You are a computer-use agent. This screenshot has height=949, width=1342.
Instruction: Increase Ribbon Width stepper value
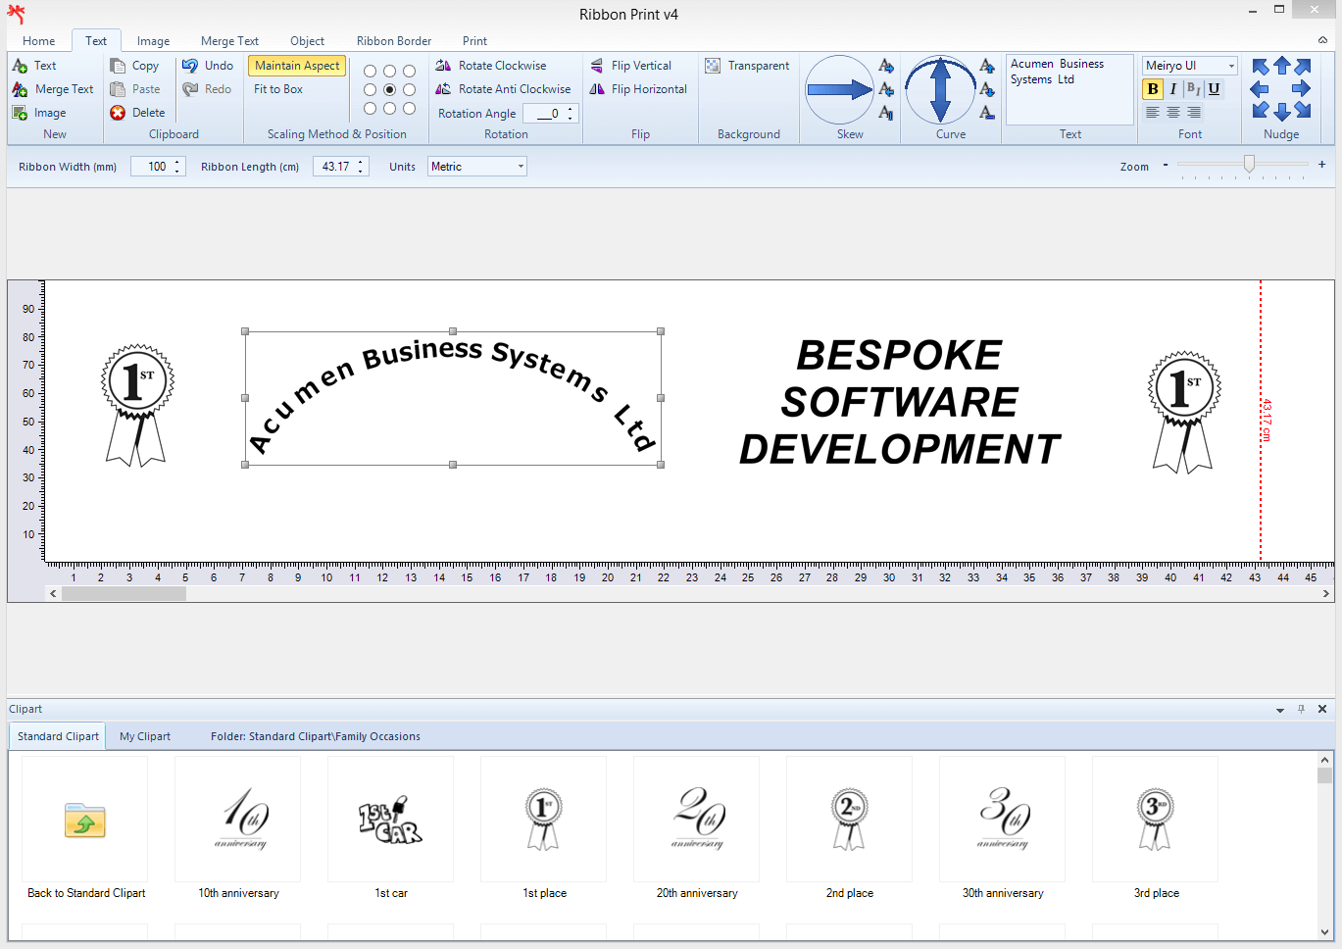click(177, 162)
